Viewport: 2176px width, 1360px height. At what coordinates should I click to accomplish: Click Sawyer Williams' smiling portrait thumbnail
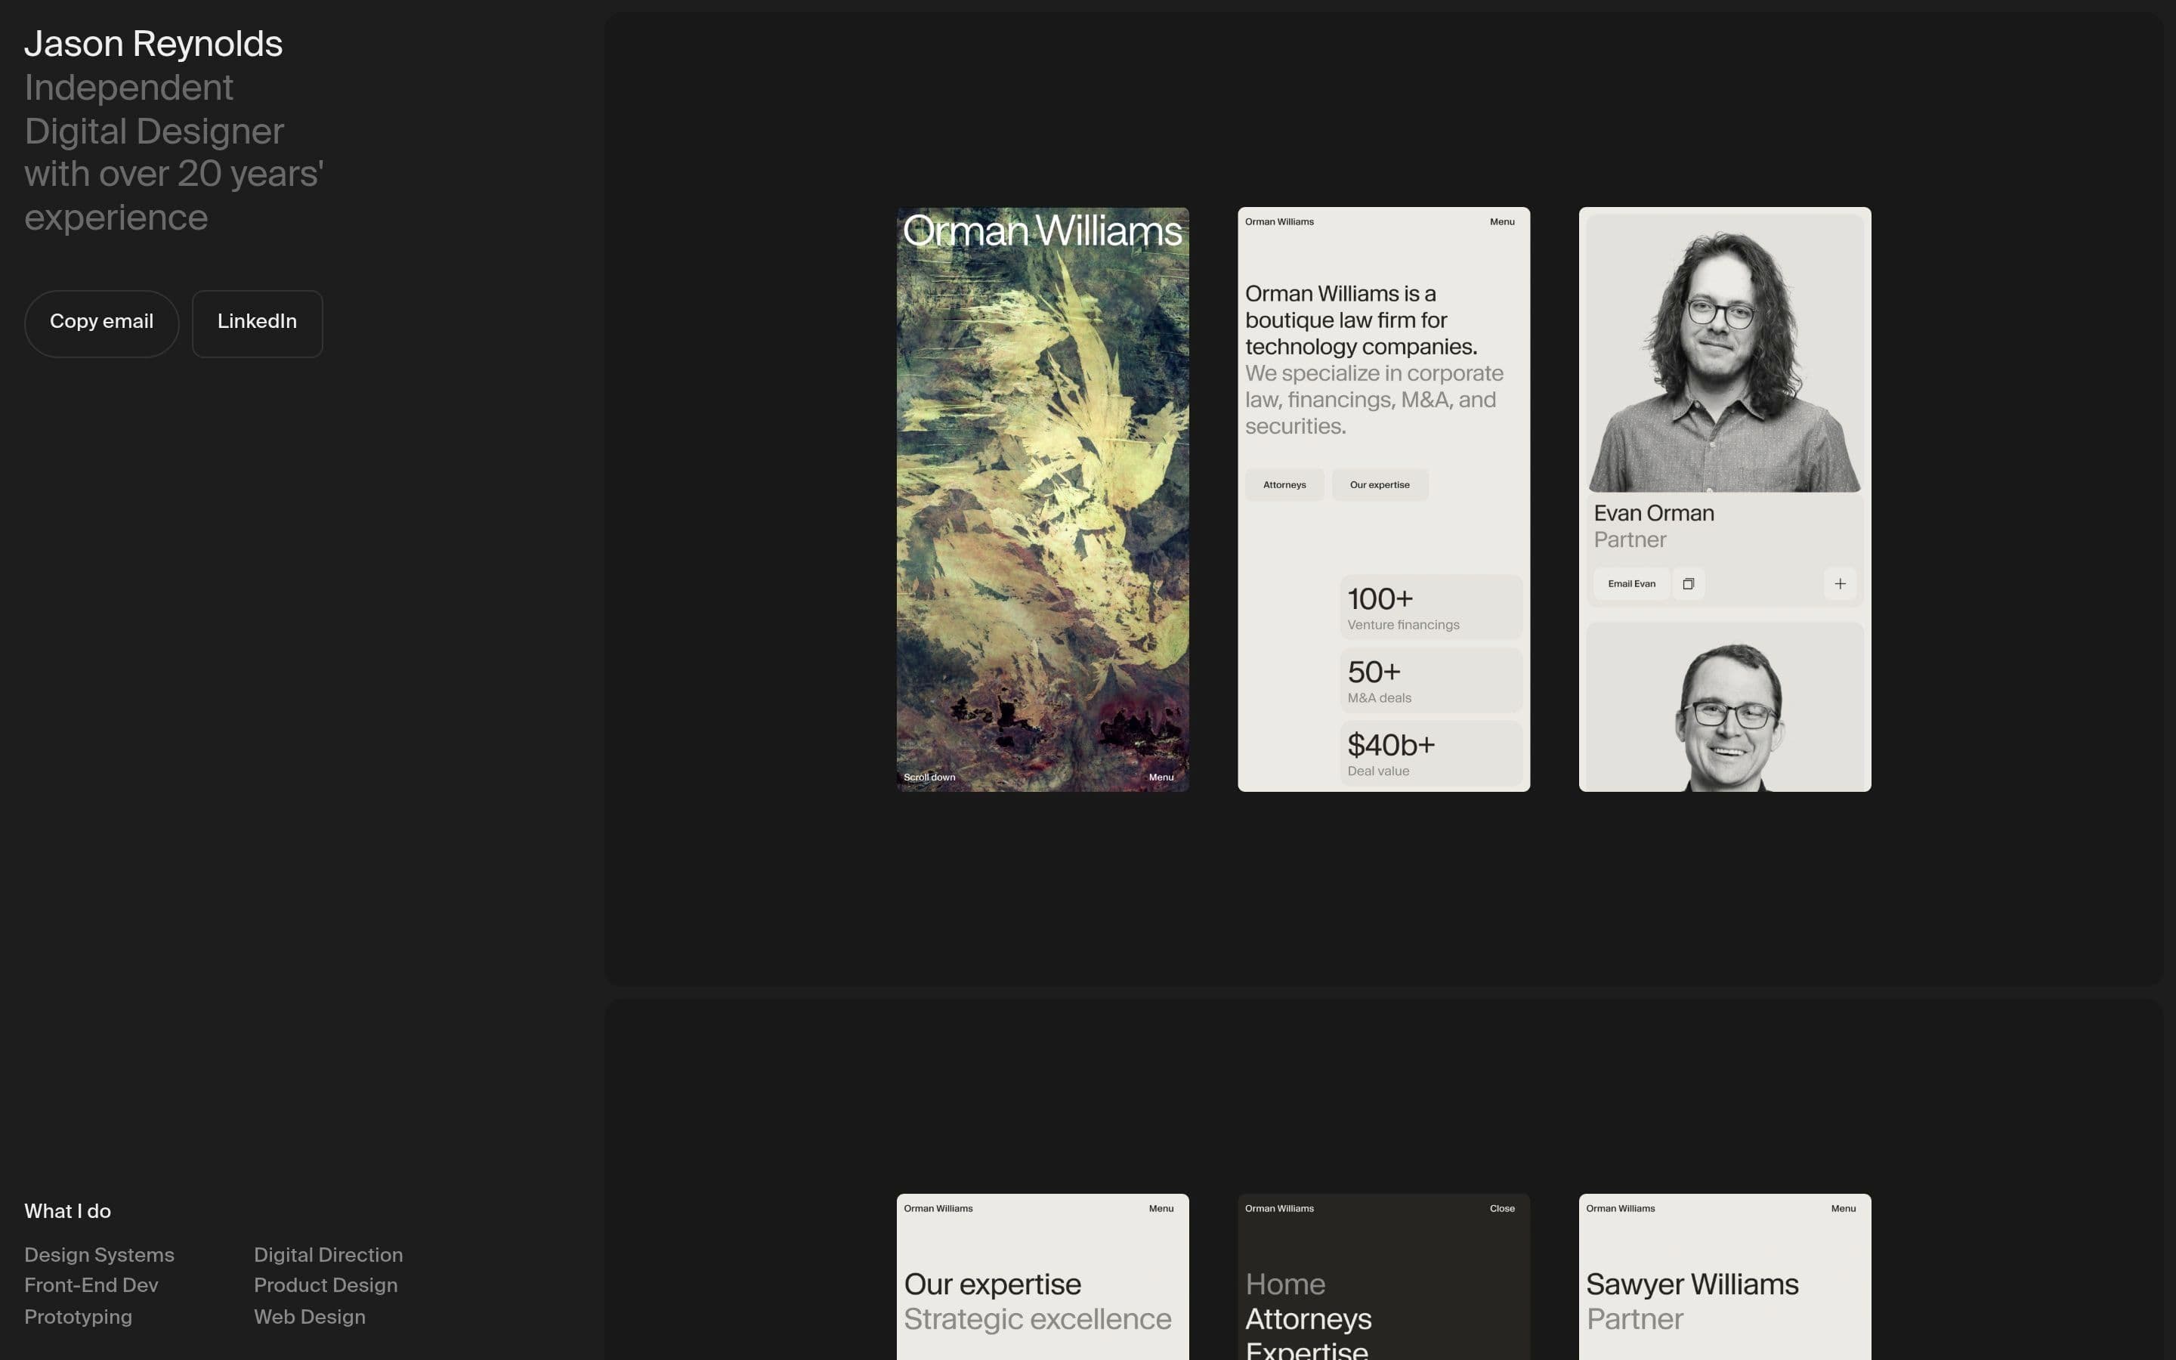coord(1723,710)
